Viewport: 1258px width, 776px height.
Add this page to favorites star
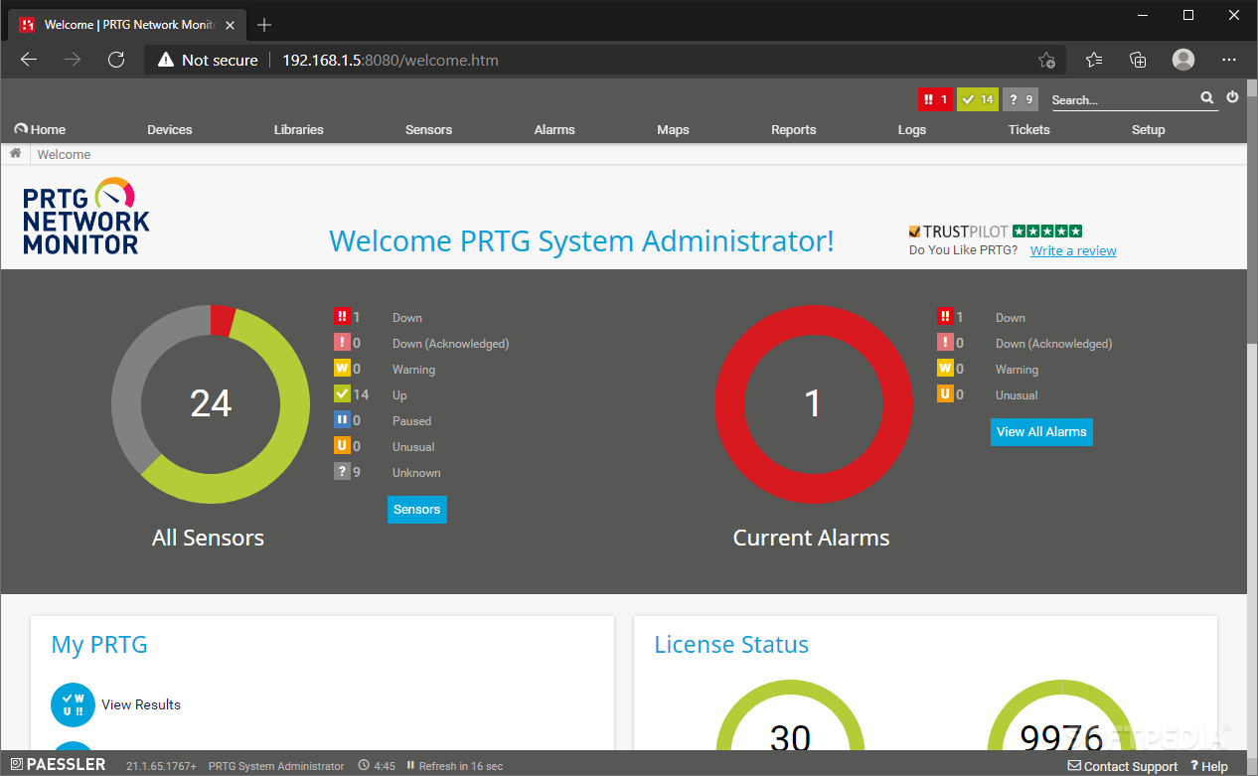pos(1046,60)
